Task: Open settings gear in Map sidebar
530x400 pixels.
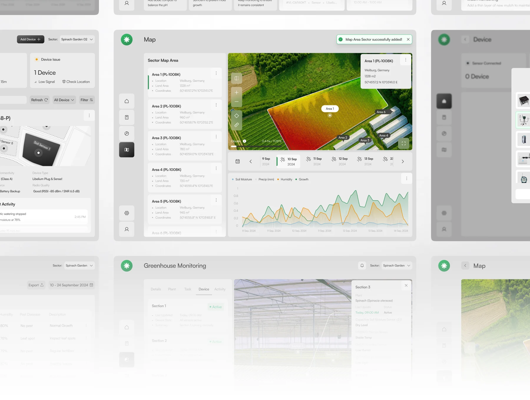Action: tap(127, 213)
